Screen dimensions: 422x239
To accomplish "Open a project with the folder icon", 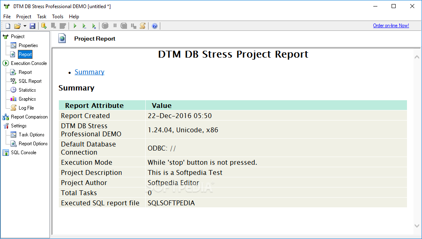I will click(x=17, y=26).
